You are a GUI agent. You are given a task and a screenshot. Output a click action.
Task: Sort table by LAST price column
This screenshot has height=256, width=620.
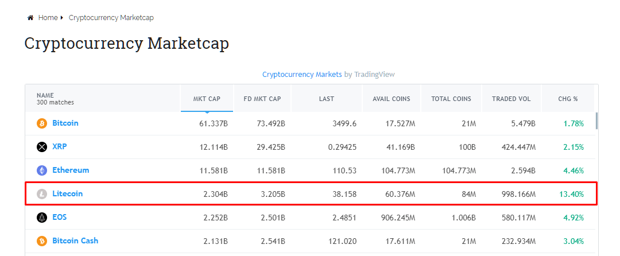tap(327, 99)
